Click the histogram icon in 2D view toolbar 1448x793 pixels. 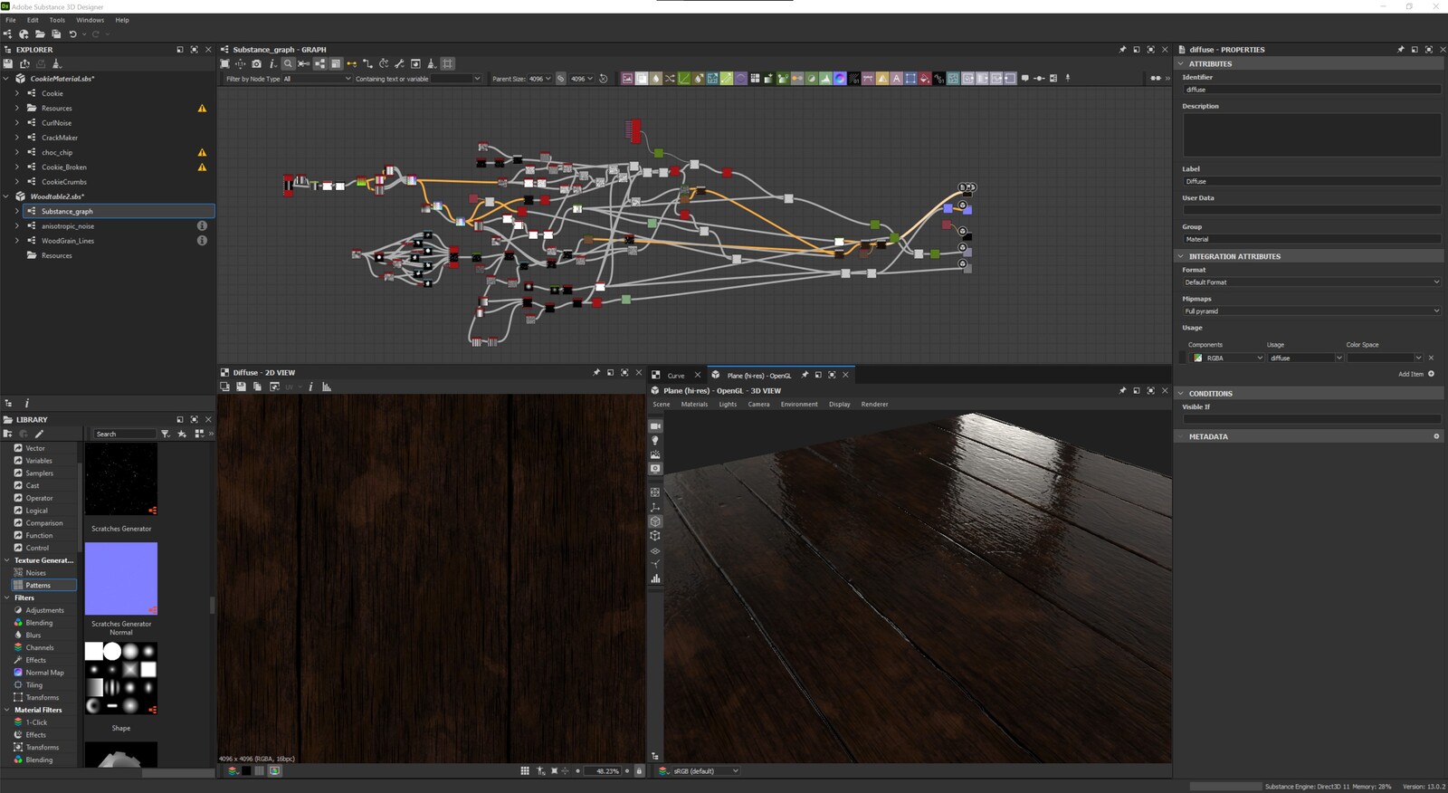pos(327,387)
